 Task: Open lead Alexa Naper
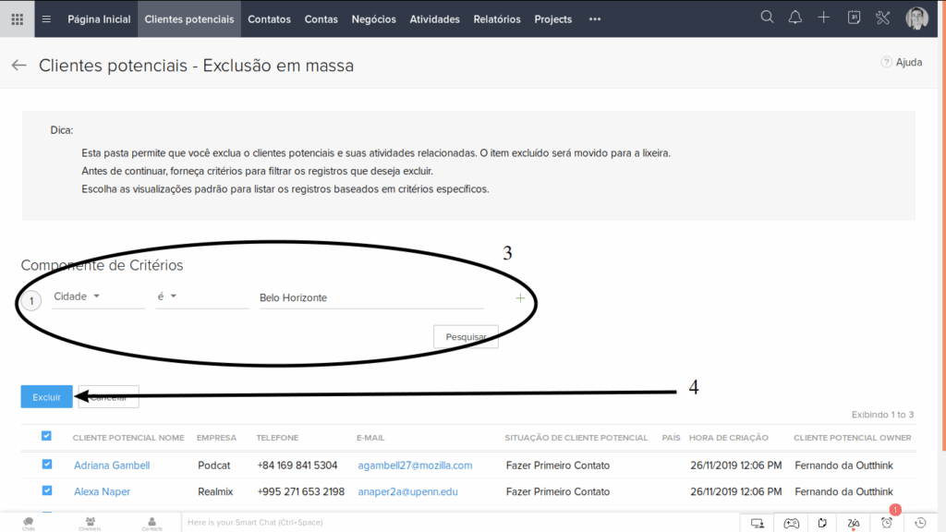[102, 491]
